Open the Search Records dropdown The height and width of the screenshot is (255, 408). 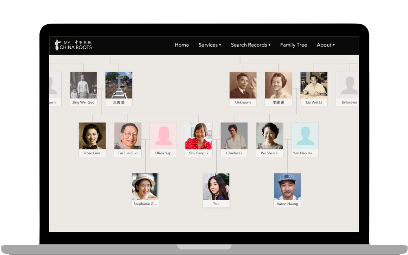250,45
